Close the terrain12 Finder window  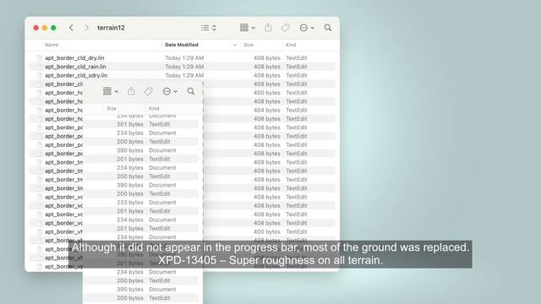coord(36,28)
